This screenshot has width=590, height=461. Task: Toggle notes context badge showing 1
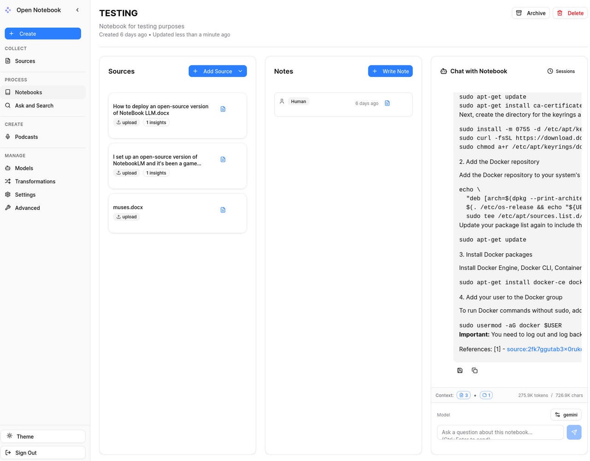(x=486, y=395)
